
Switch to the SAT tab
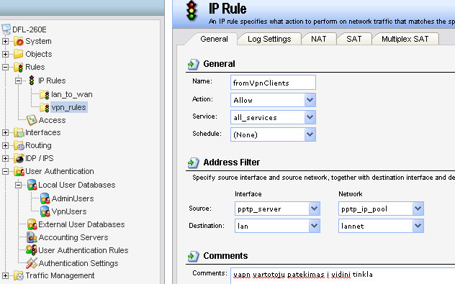coord(354,39)
